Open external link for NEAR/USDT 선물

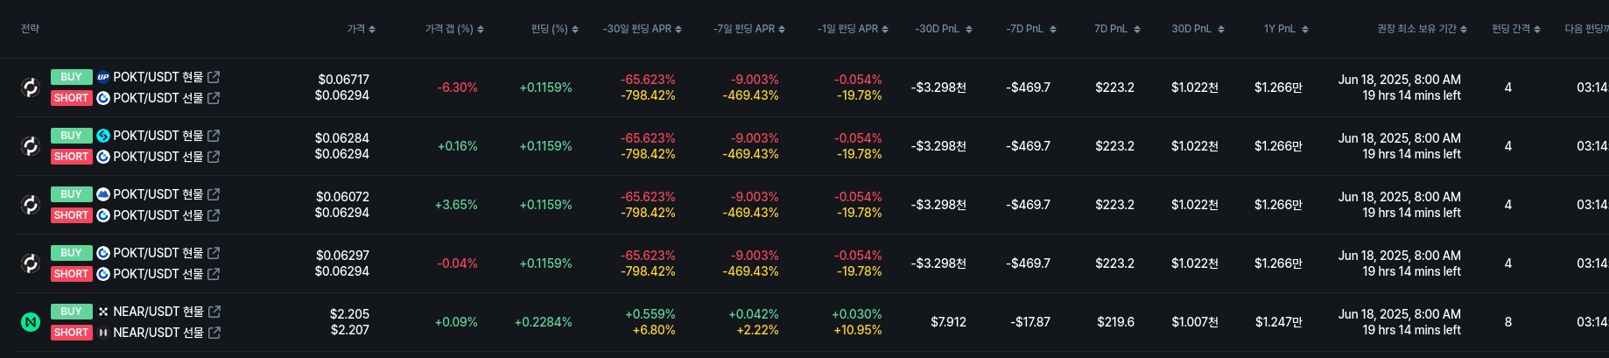tap(214, 333)
